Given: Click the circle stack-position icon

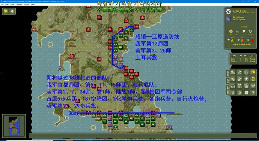Looking at the screenshot, I should (x=250, y=31).
